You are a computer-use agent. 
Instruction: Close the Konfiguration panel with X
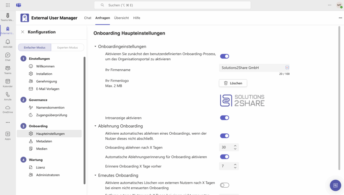(x=23, y=32)
